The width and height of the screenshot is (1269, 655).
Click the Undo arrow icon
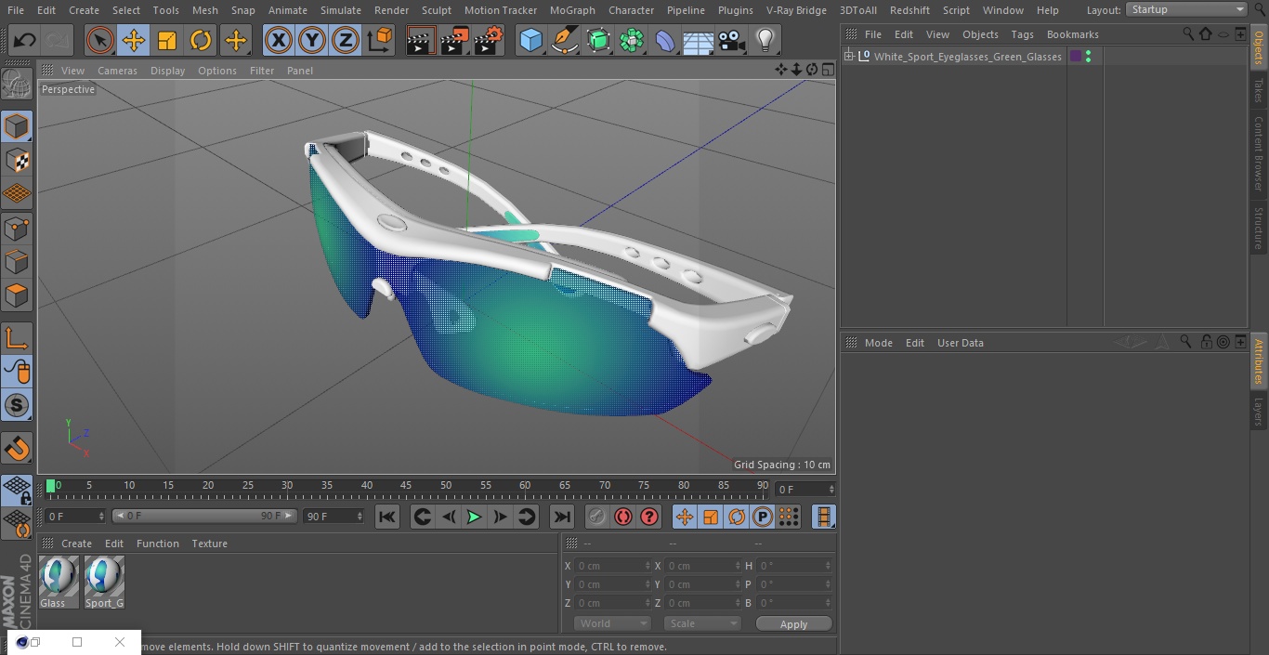pyautogui.click(x=25, y=41)
